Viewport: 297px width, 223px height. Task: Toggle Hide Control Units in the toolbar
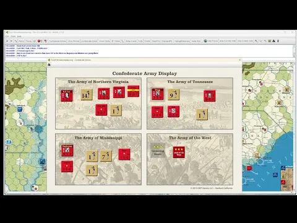coord(245,41)
